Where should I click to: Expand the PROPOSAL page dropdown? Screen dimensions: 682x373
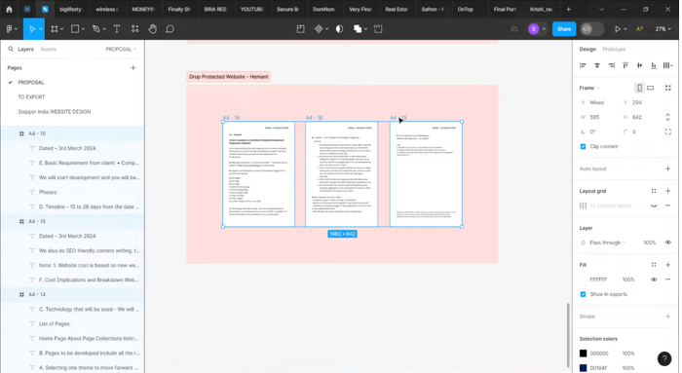click(x=121, y=49)
